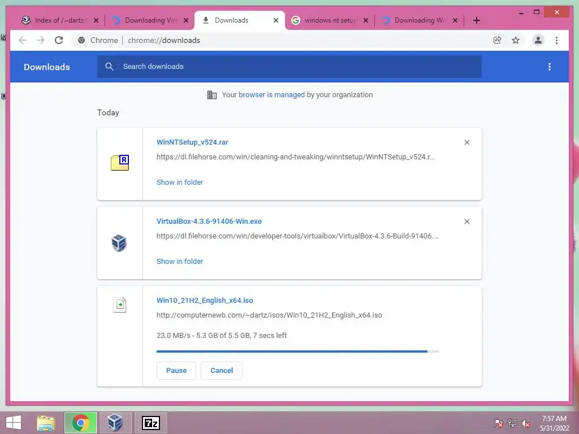Open a new browser tab
Viewport: 579px width, 434px height.
click(476, 20)
